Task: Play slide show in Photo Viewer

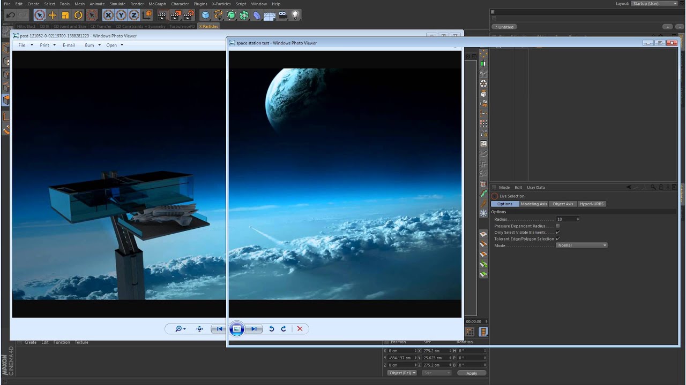Action: [x=236, y=329]
